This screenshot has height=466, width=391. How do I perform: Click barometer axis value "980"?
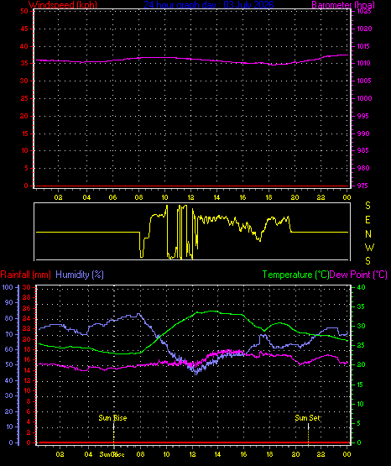point(363,168)
